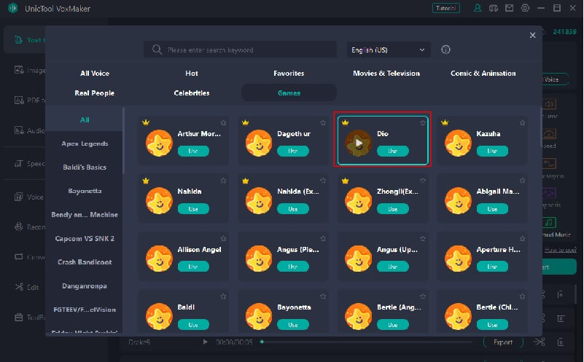Select Baldi's Basics category
The width and height of the screenshot is (584, 362).
click(85, 167)
